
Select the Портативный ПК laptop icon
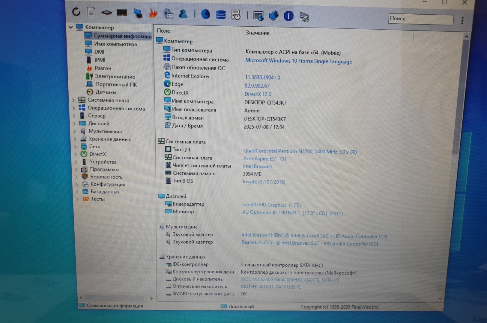pos(90,84)
